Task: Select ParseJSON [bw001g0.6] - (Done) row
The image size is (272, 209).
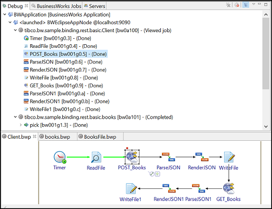Action: pos(63,62)
